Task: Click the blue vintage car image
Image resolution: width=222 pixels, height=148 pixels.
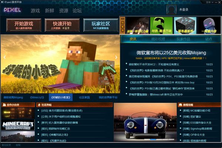Action: pyautogui.click(x=145, y=122)
